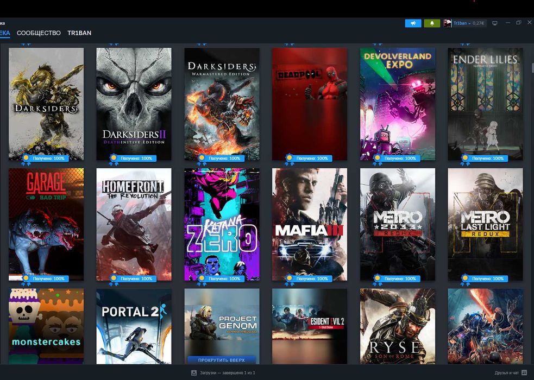The image size is (534, 380).
Task: Click the ПРОКРУТИТЬ ВВЕРХ button
Action: click(221, 360)
